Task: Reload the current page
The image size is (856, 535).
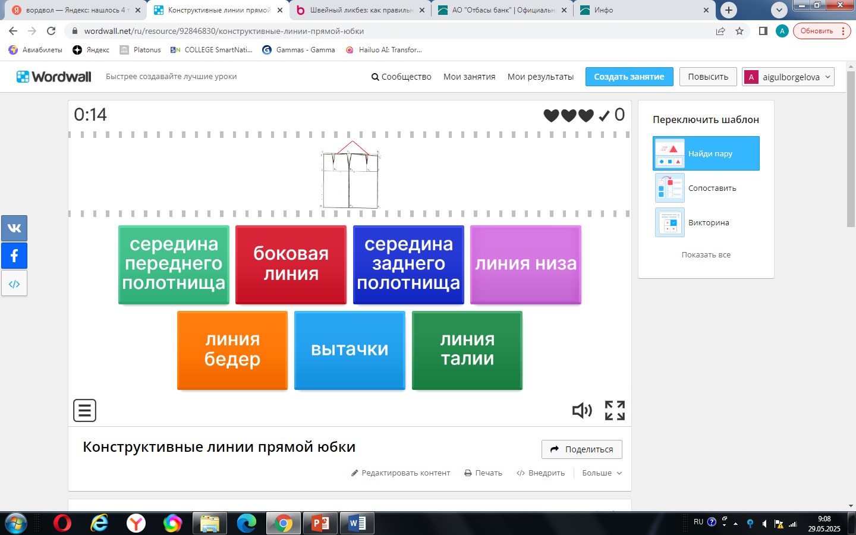Action: [x=51, y=31]
